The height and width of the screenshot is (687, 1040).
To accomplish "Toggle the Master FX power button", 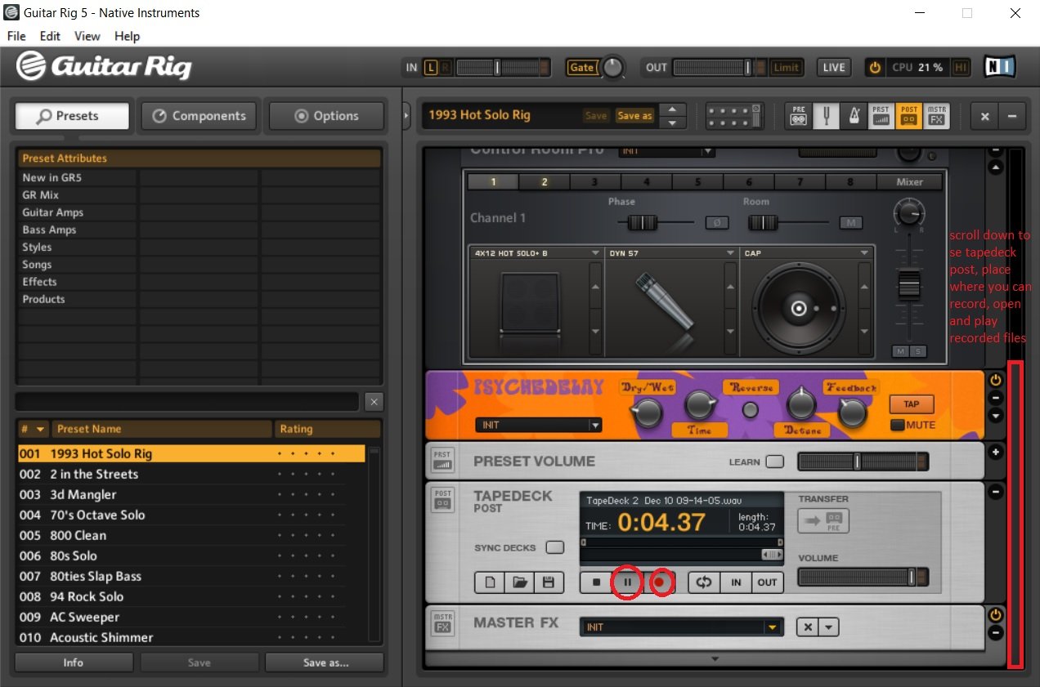I will tap(996, 615).
